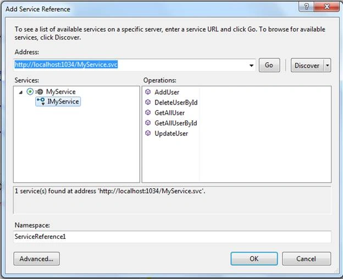
Task: Focus the Namespace field containing ServiceReference1
Action: pos(172,237)
